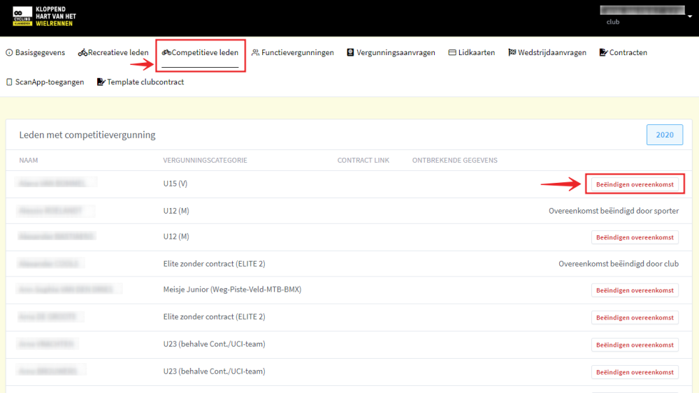Click the 'club' label under account name

613,22
